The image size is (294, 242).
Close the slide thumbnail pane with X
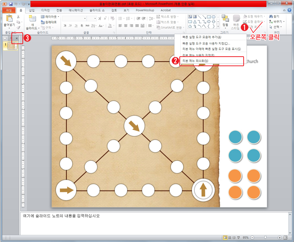click(17, 38)
